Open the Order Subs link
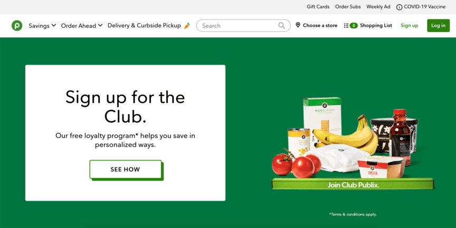Screen dimensions: 456x228 [348, 7]
